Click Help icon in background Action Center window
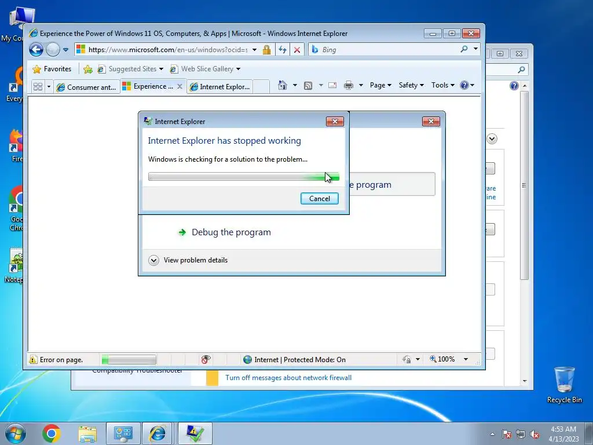This screenshot has height=445, width=593. tap(514, 86)
